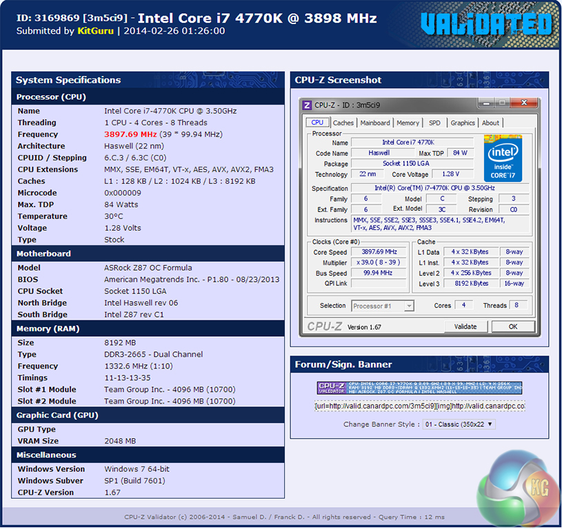Open the SPD tab
This screenshot has width=562, height=529.
click(x=434, y=123)
